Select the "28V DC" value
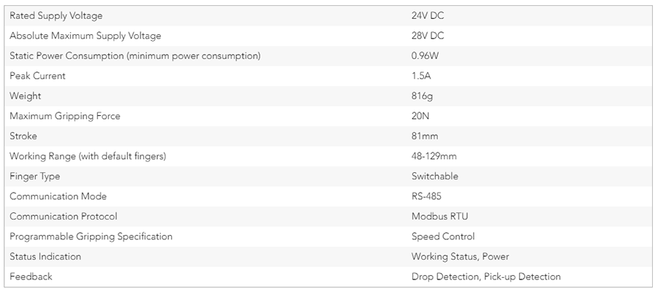 click(428, 36)
